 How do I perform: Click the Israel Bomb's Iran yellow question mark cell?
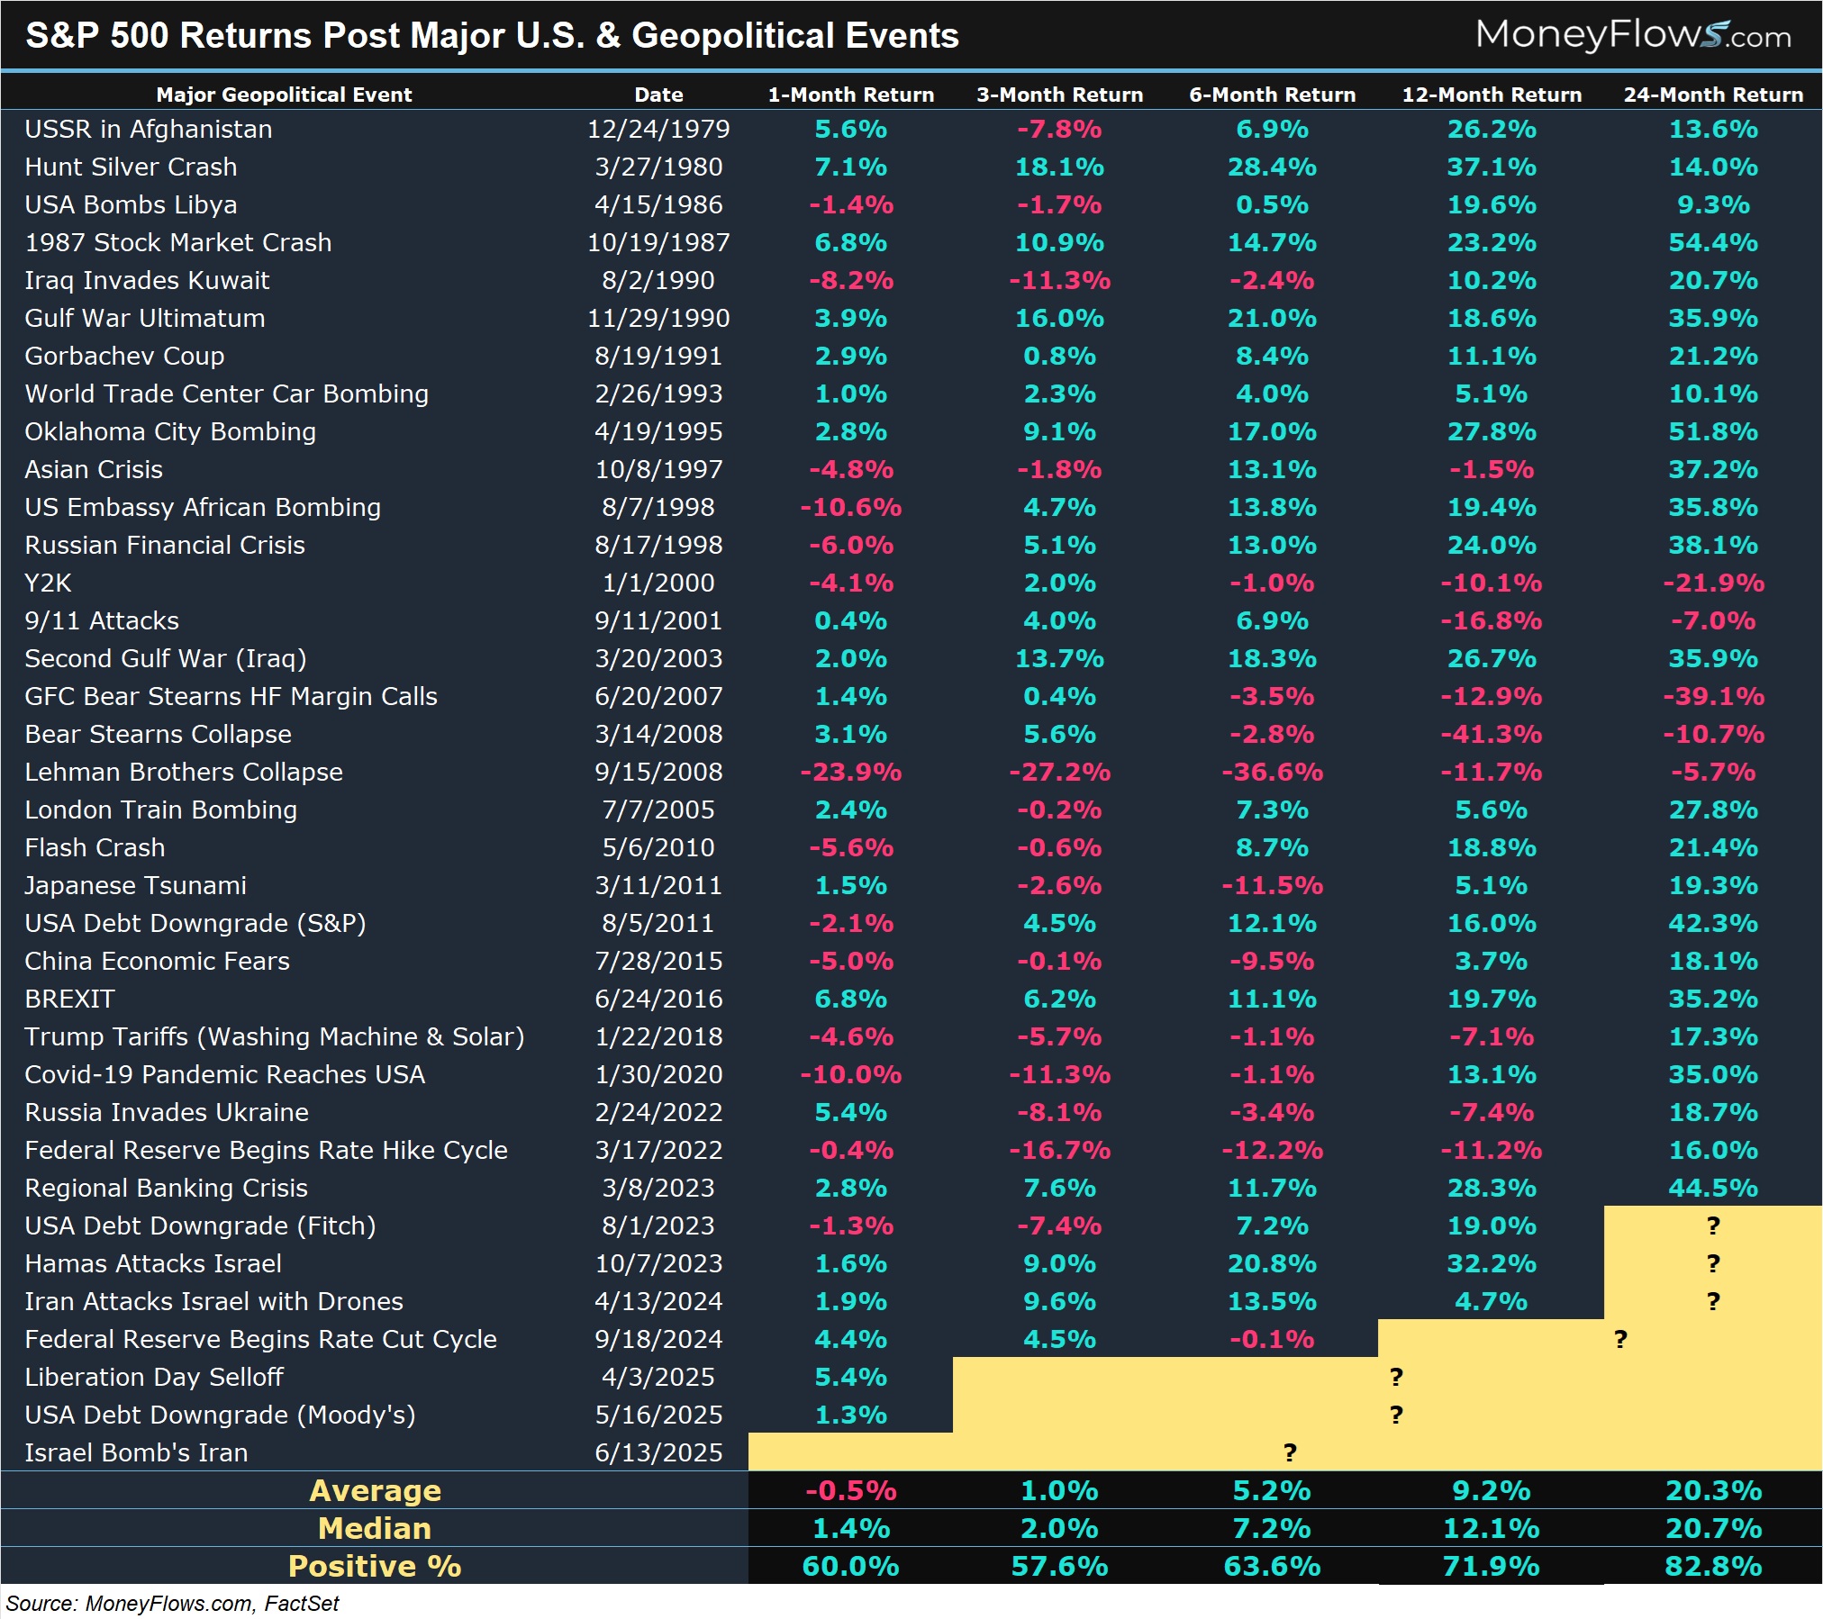(x=1289, y=1452)
